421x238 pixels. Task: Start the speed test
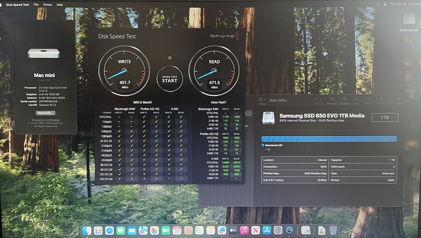click(x=170, y=79)
